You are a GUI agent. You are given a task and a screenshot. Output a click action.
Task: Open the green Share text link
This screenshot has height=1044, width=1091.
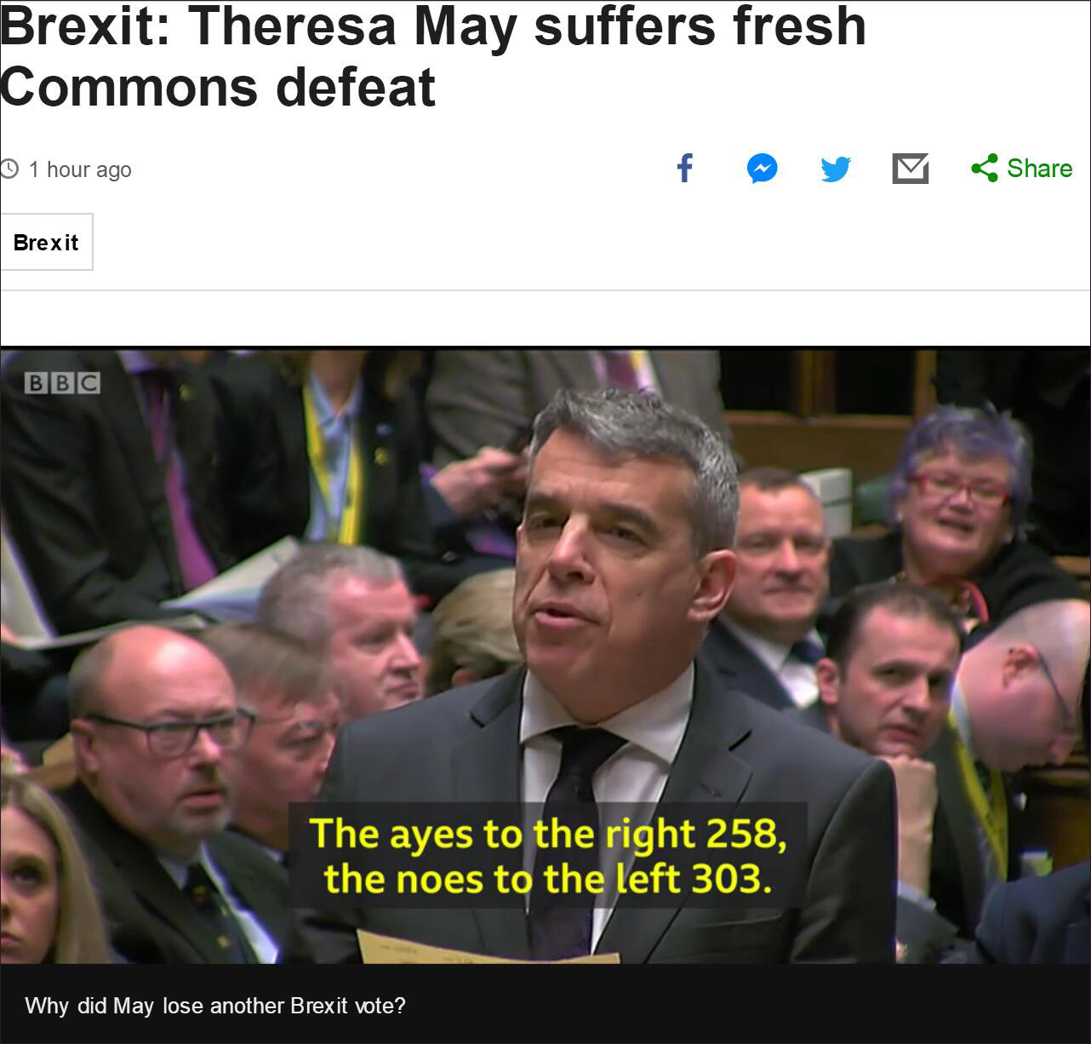tap(1039, 168)
